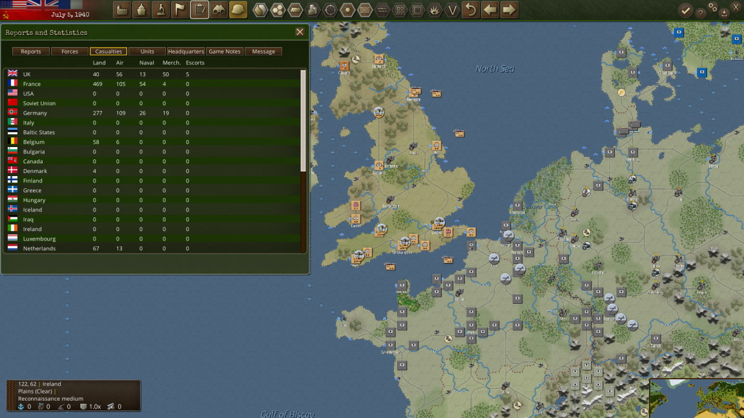This screenshot has height=418, width=744.
Task: Click the explosion hex icon
Action: (435, 10)
